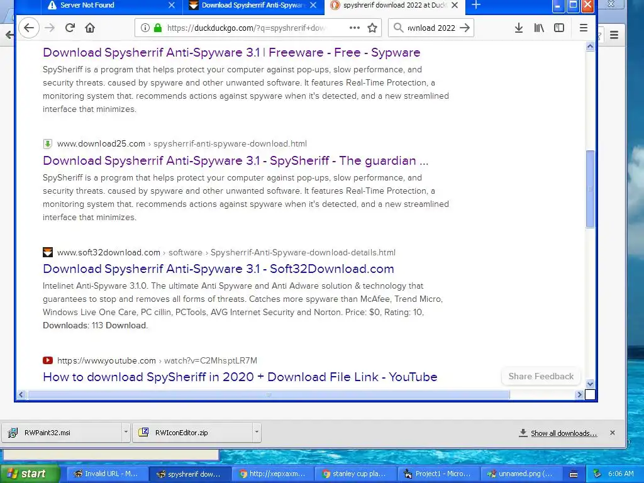
Task: Open SpySheriff - The guardian result link
Action: (235, 160)
